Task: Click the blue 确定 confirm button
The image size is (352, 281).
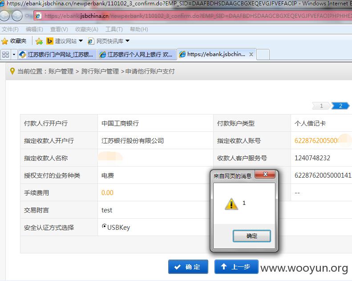Action: point(188,267)
